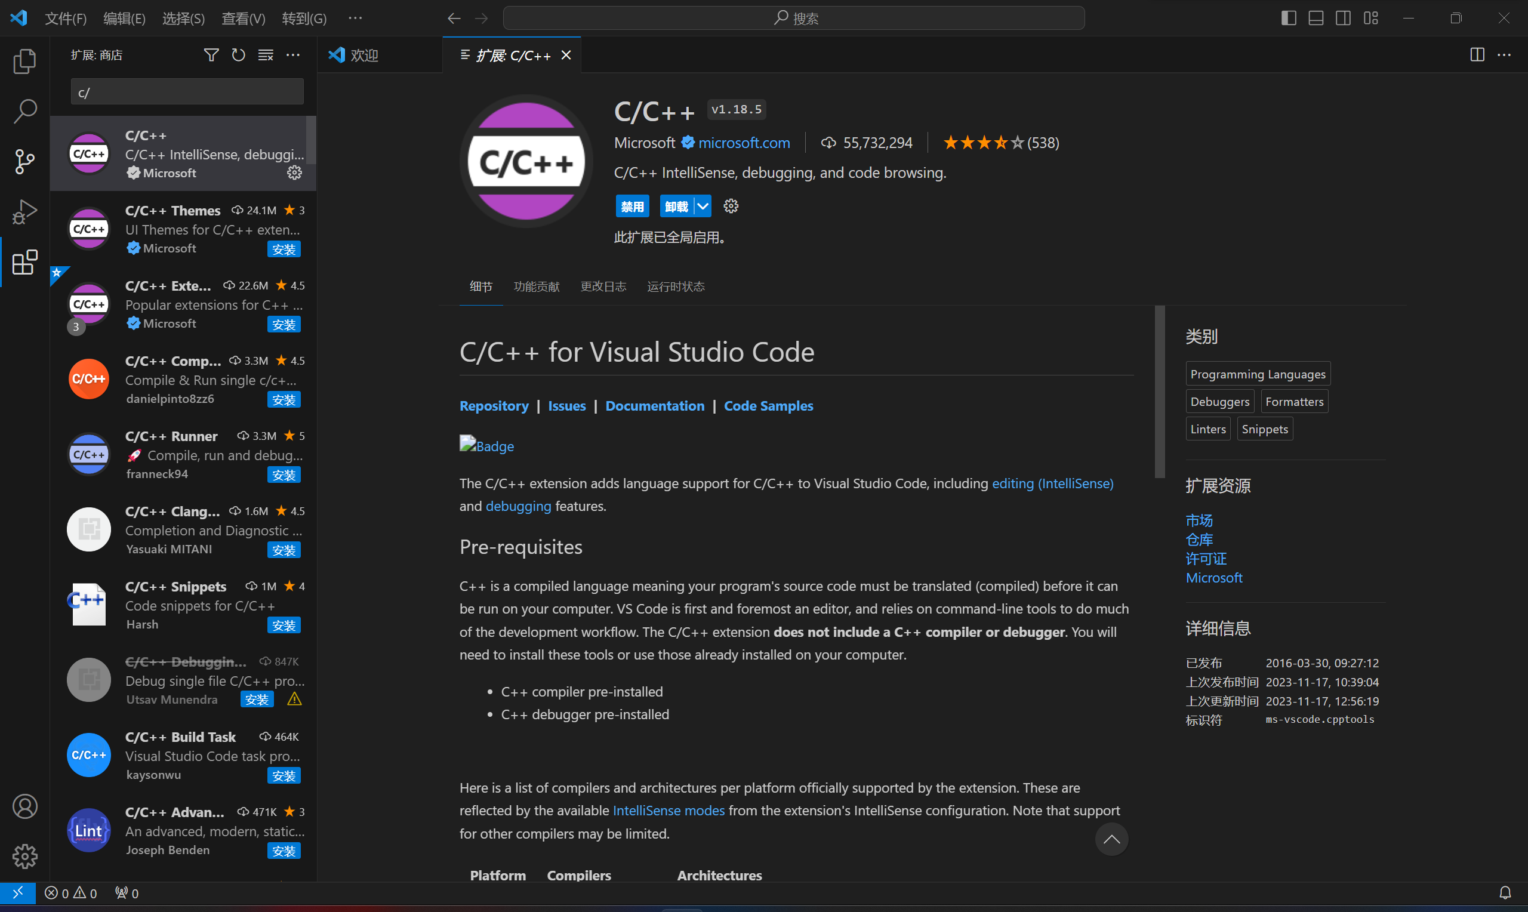
Task: Open the editing (IntelliSense) link
Action: point(1052,483)
